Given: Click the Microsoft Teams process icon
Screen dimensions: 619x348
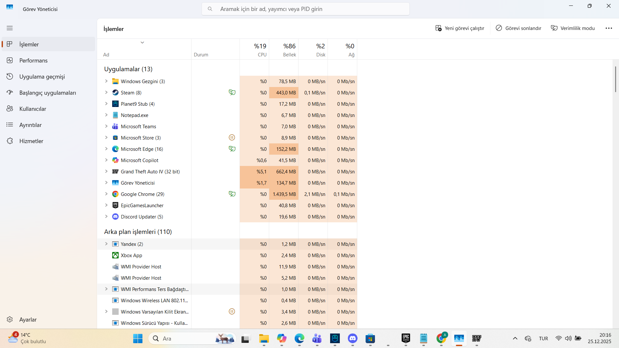Looking at the screenshot, I should point(115,126).
